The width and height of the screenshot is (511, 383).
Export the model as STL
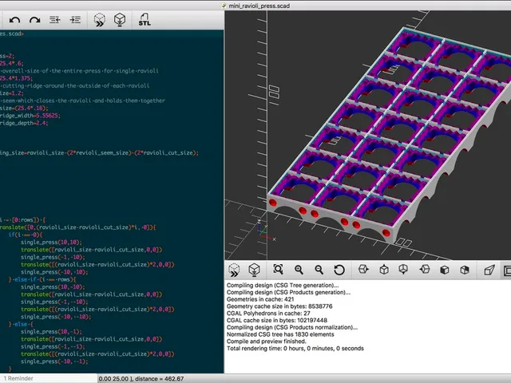[145, 20]
